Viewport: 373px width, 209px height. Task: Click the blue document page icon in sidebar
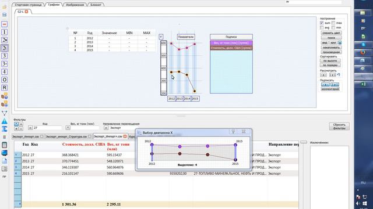[4, 161]
